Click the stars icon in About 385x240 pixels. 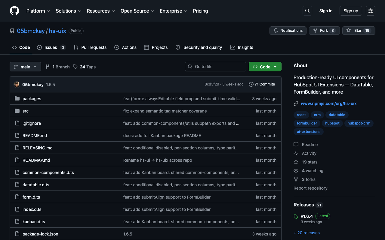point(296,162)
